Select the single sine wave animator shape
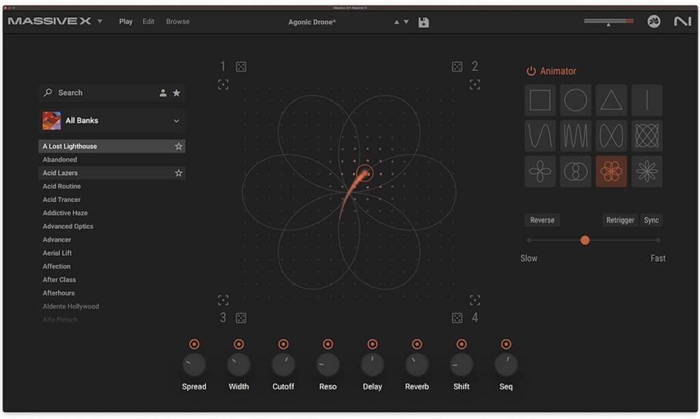Image resolution: width=700 pixels, height=419 pixels. (540, 136)
